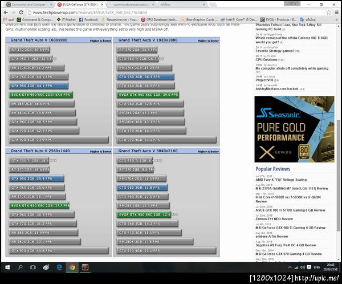Open AMD Fury X Fiji Voltage Scaling review
The width and height of the screenshot is (342, 284).
281,180
